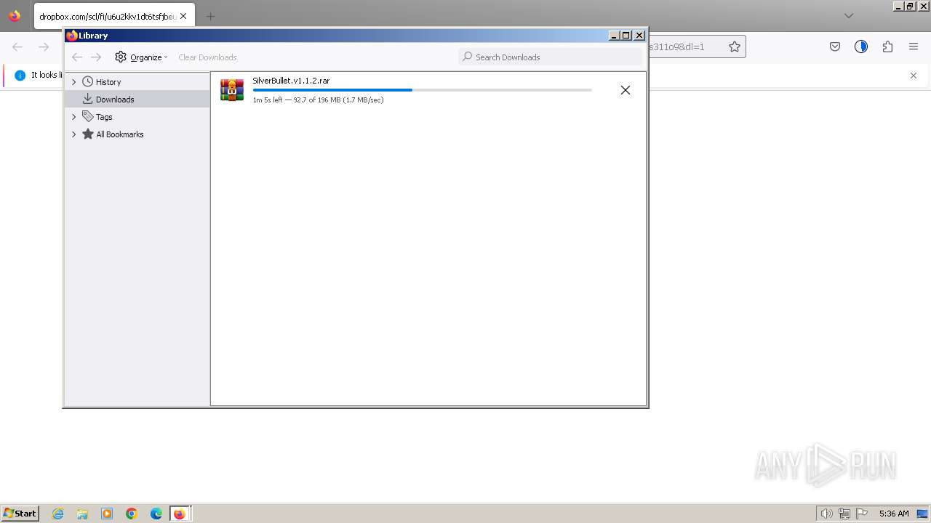The image size is (931, 523).
Task: Open the Windows Start menu
Action: click(20, 513)
